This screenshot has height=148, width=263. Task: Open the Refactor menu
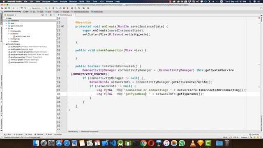[73, 2]
